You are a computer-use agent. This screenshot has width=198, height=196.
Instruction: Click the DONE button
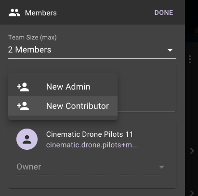click(x=164, y=13)
